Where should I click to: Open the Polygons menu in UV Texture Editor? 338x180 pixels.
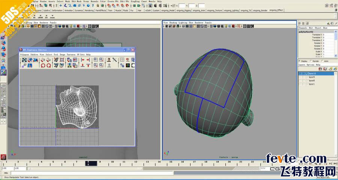click(24, 55)
